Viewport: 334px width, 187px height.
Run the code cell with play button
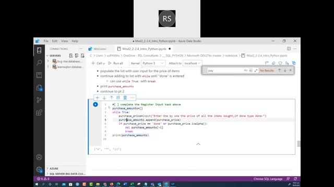pyautogui.click(x=96, y=104)
